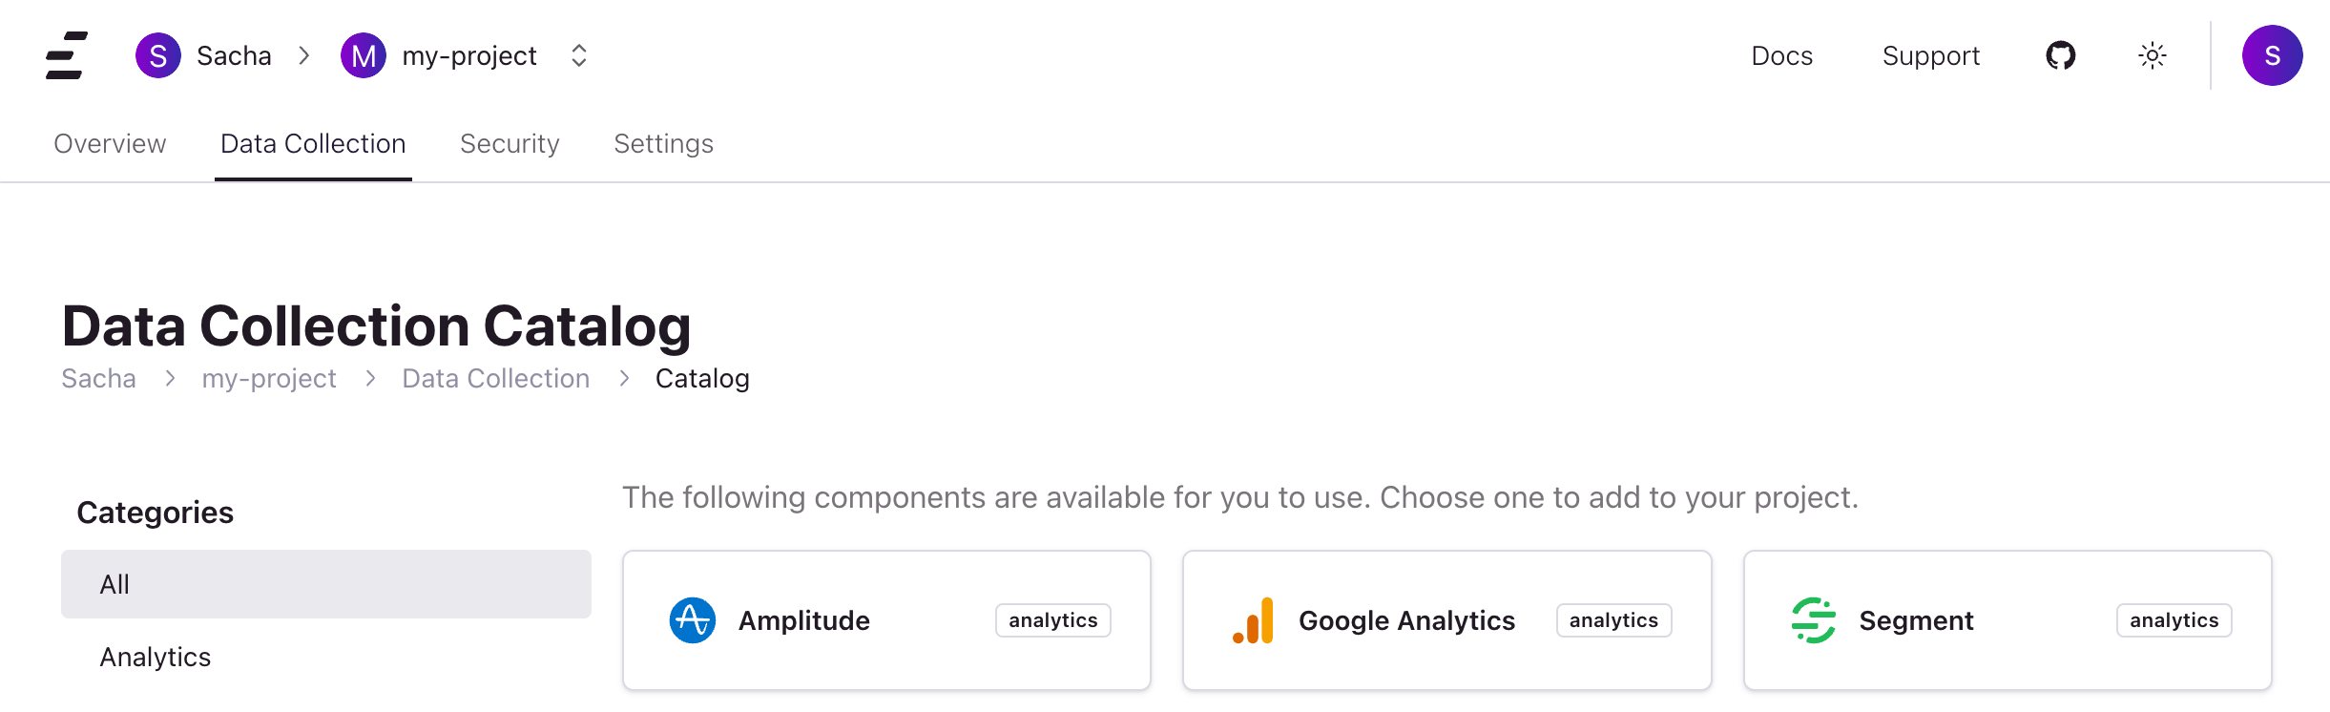This screenshot has height=712, width=2330.
Task: Click the Segment green icon
Action: point(1814,619)
